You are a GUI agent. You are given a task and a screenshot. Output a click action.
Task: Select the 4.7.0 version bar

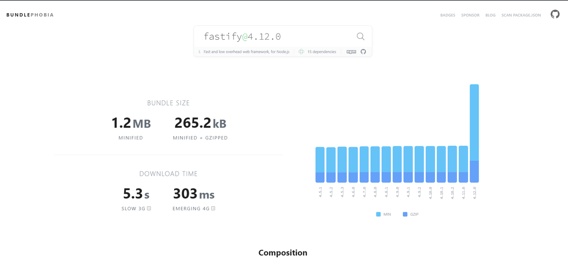(x=364, y=165)
